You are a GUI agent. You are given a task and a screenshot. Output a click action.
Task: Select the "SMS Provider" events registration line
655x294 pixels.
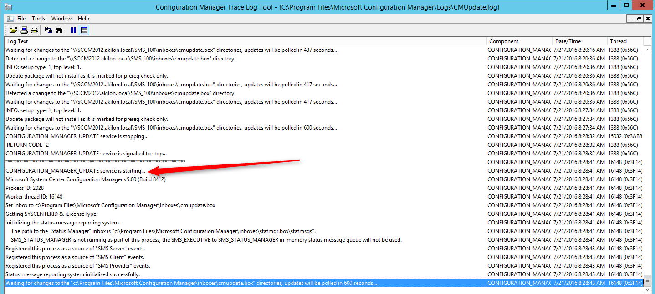pyautogui.click(x=323, y=266)
